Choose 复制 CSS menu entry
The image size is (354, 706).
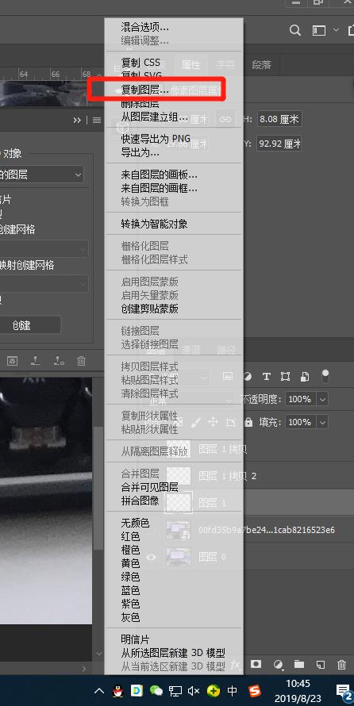pyautogui.click(x=140, y=62)
